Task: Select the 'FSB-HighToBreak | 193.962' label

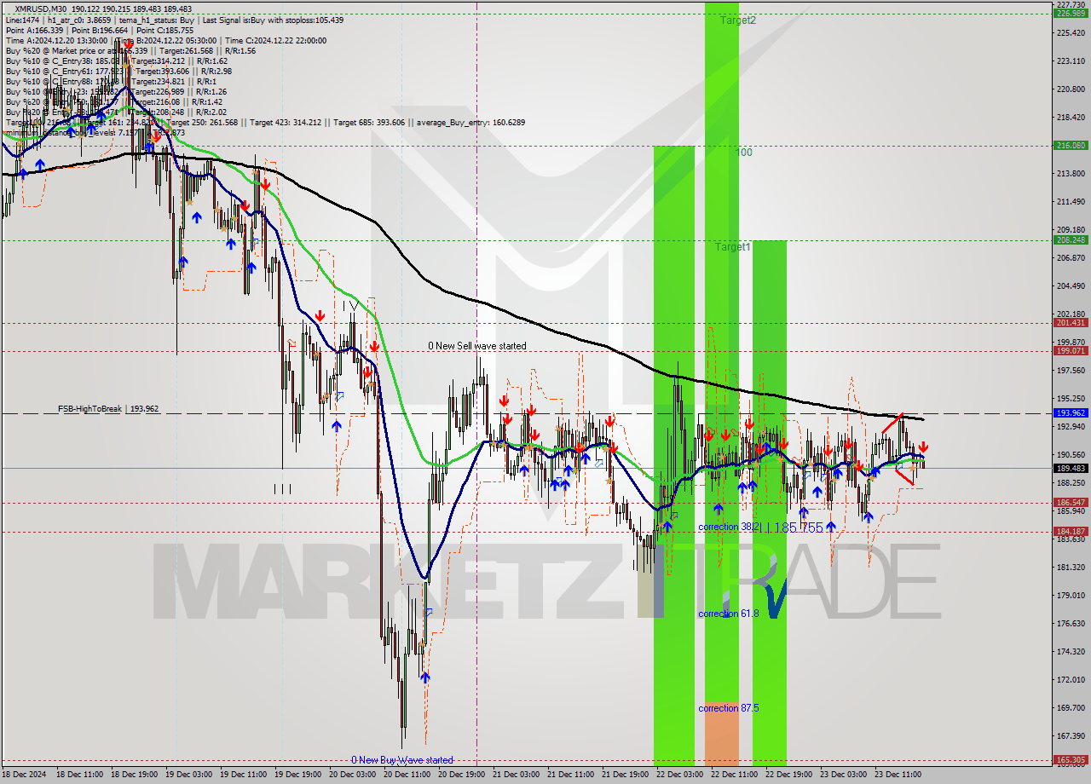Action: point(108,409)
